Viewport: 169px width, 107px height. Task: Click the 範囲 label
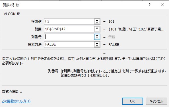pyautogui.click(x=38, y=29)
